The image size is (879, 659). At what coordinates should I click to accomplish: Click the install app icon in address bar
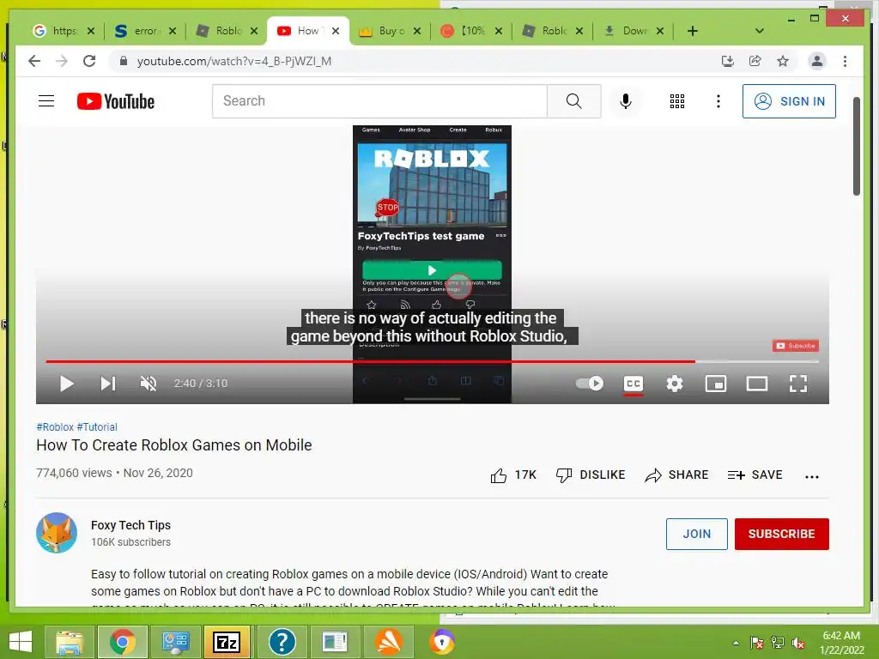coord(728,61)
